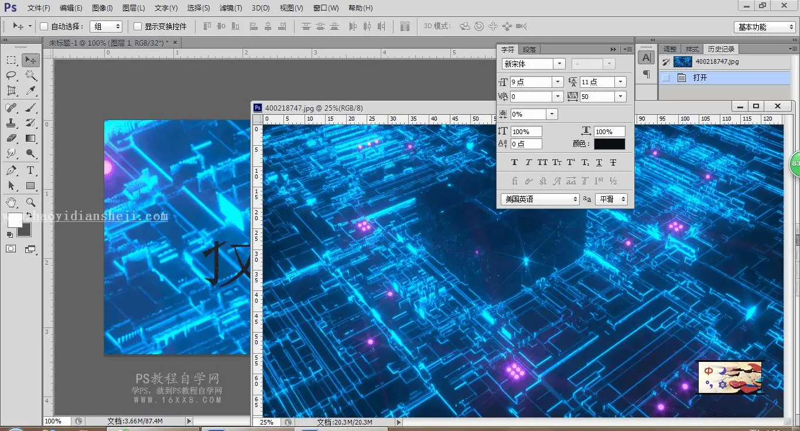The height and width of the screenshot is (431, 800).
Task: Open the 窗口(W) menu
Action: point(326,8)
